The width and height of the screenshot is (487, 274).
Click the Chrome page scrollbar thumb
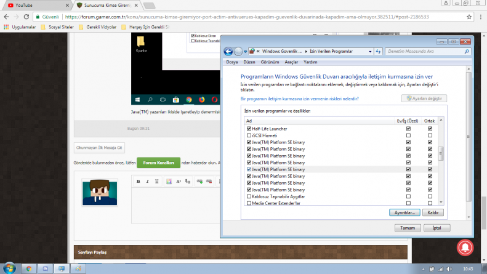(484, 213)
